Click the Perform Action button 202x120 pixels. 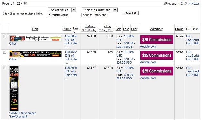(58, 15)
